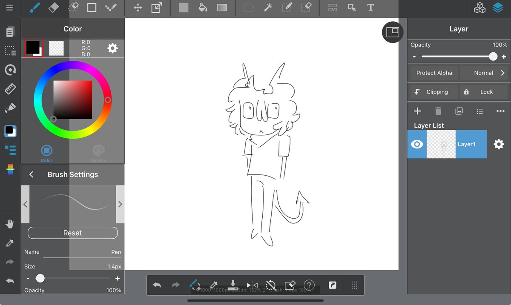Screen dimensions: 511x305
Task: Open layer more options ellipsis
Action: (x=500, y=111)
